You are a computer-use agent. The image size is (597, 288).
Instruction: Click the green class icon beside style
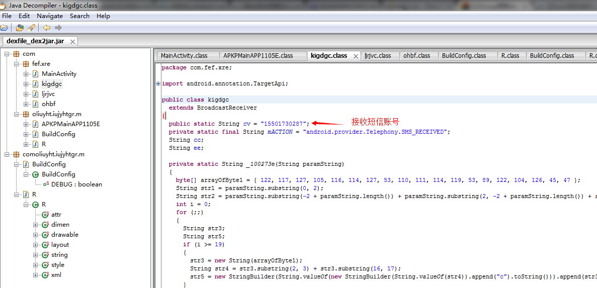coord(45,265)
